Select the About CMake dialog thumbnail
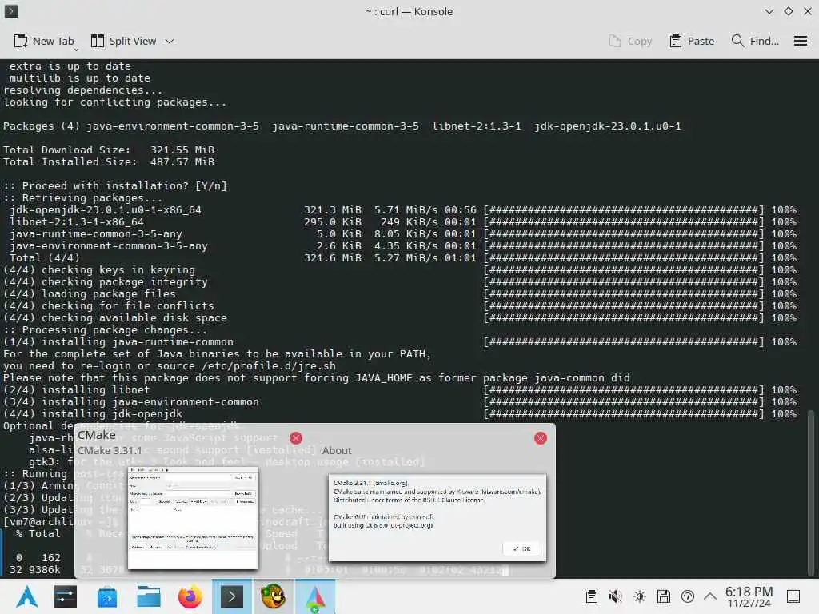The height and width of the screenshot is (614, 819). click(x=437, y=518)
